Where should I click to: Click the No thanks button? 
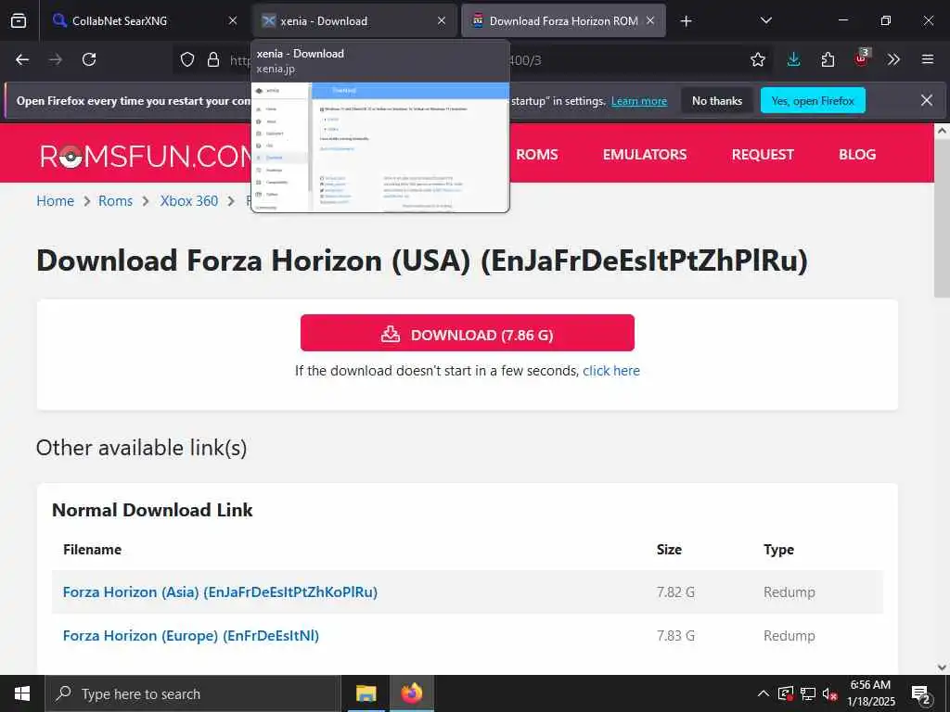click(x=717, y=101)
